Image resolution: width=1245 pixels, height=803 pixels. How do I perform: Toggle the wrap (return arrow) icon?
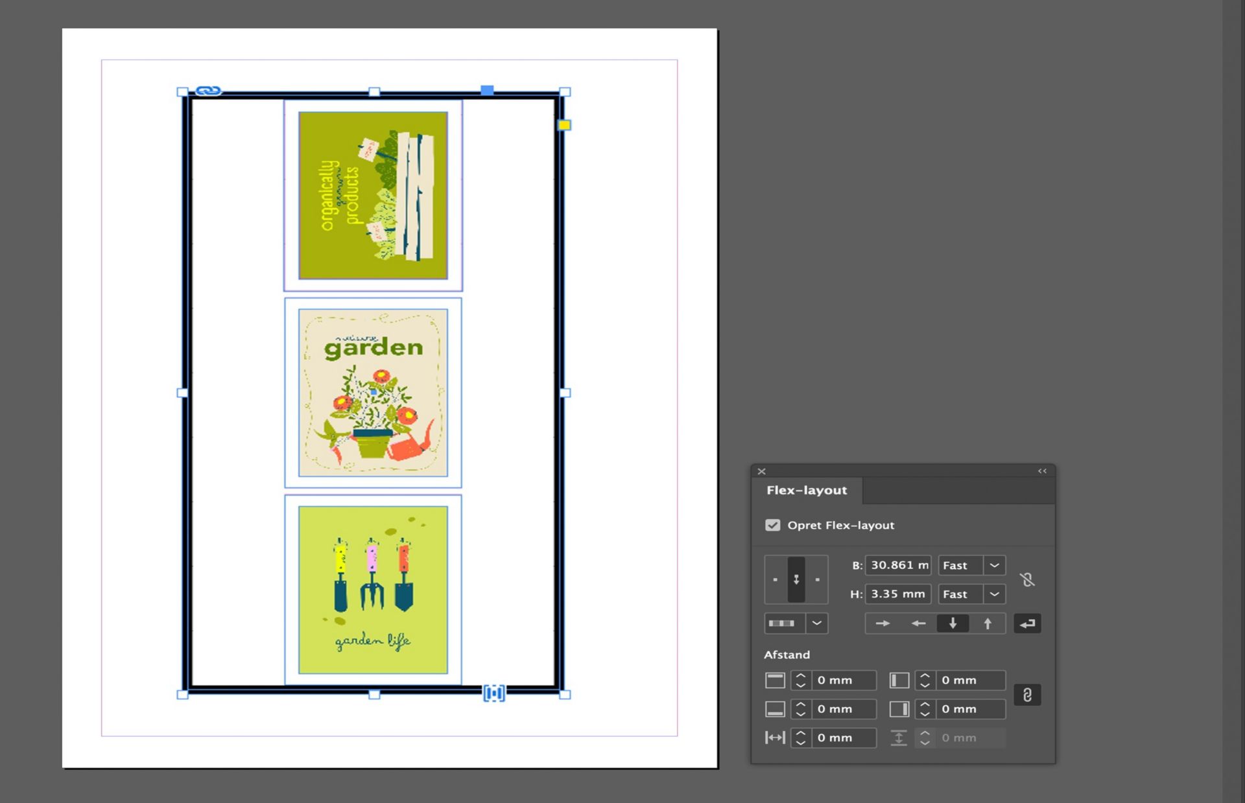click(1027, 623)
